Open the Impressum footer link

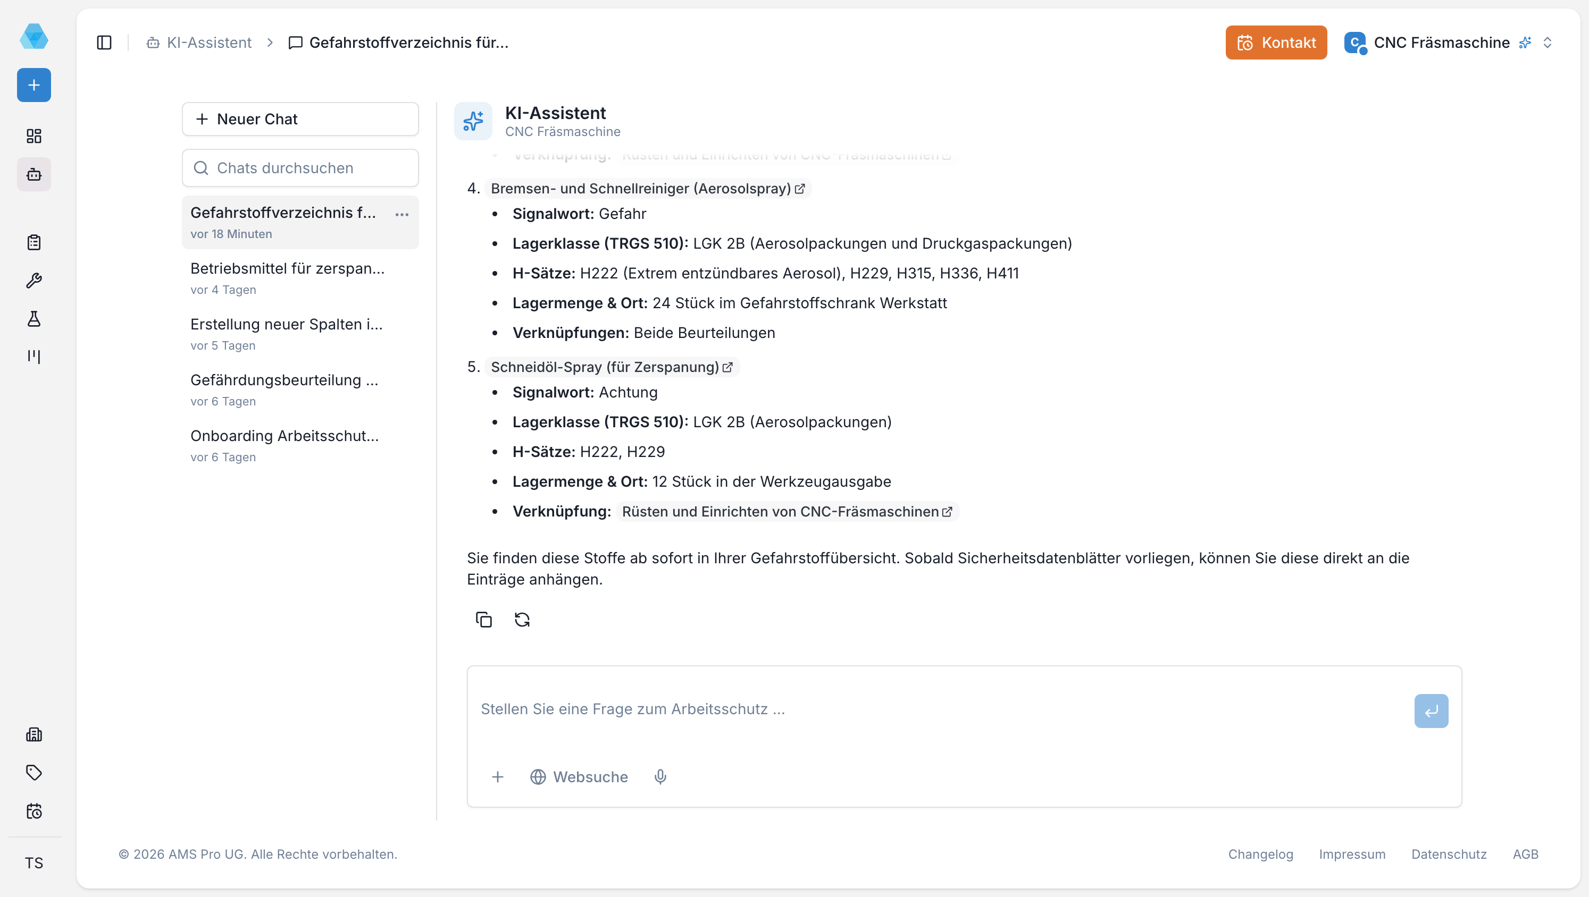(1352, 854)
